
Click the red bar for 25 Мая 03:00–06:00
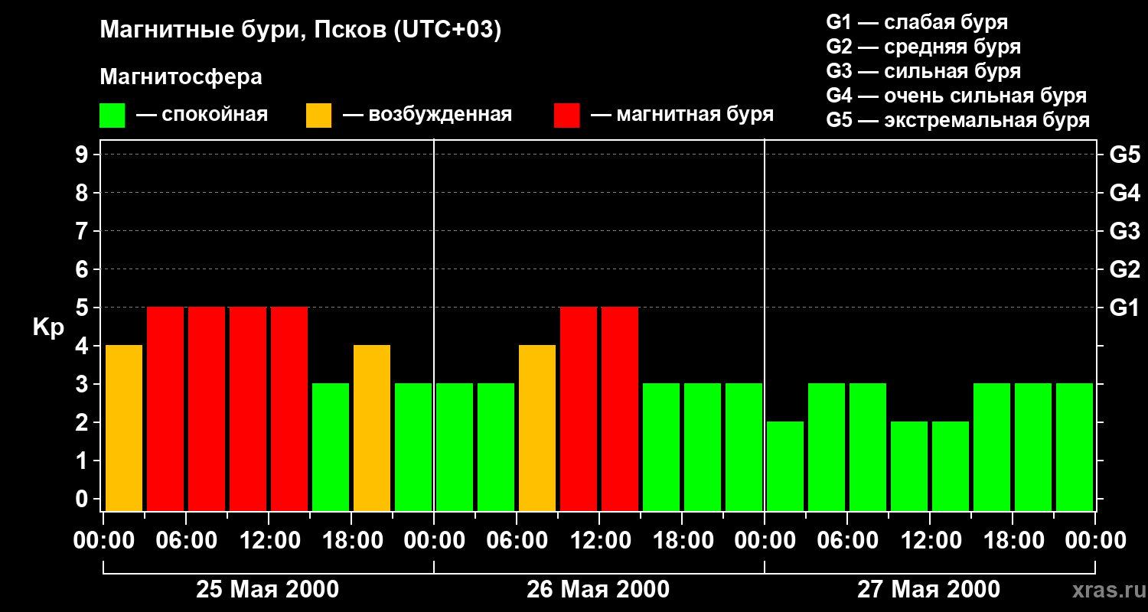coord(165,409)
